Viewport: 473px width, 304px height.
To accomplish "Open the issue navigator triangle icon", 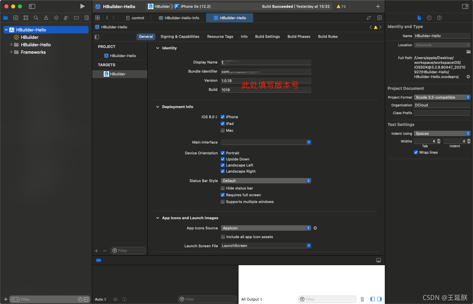I will (46, 18).
